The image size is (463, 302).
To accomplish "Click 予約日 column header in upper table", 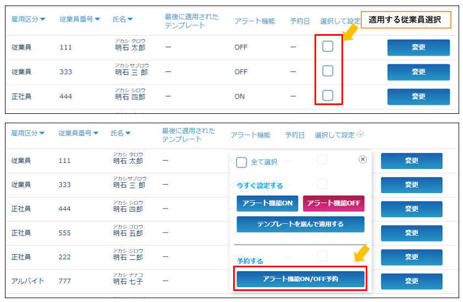I will 300,21.
